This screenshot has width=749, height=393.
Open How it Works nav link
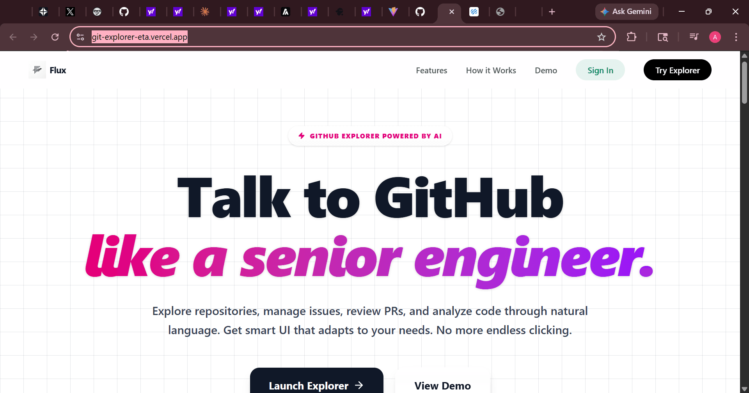point(491,71)
